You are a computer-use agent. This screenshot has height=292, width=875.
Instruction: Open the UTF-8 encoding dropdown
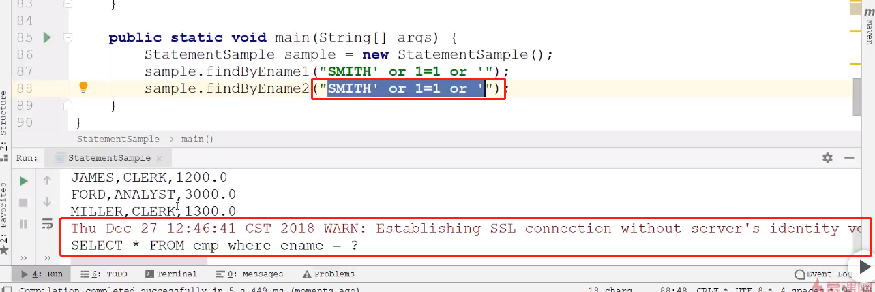750,289
